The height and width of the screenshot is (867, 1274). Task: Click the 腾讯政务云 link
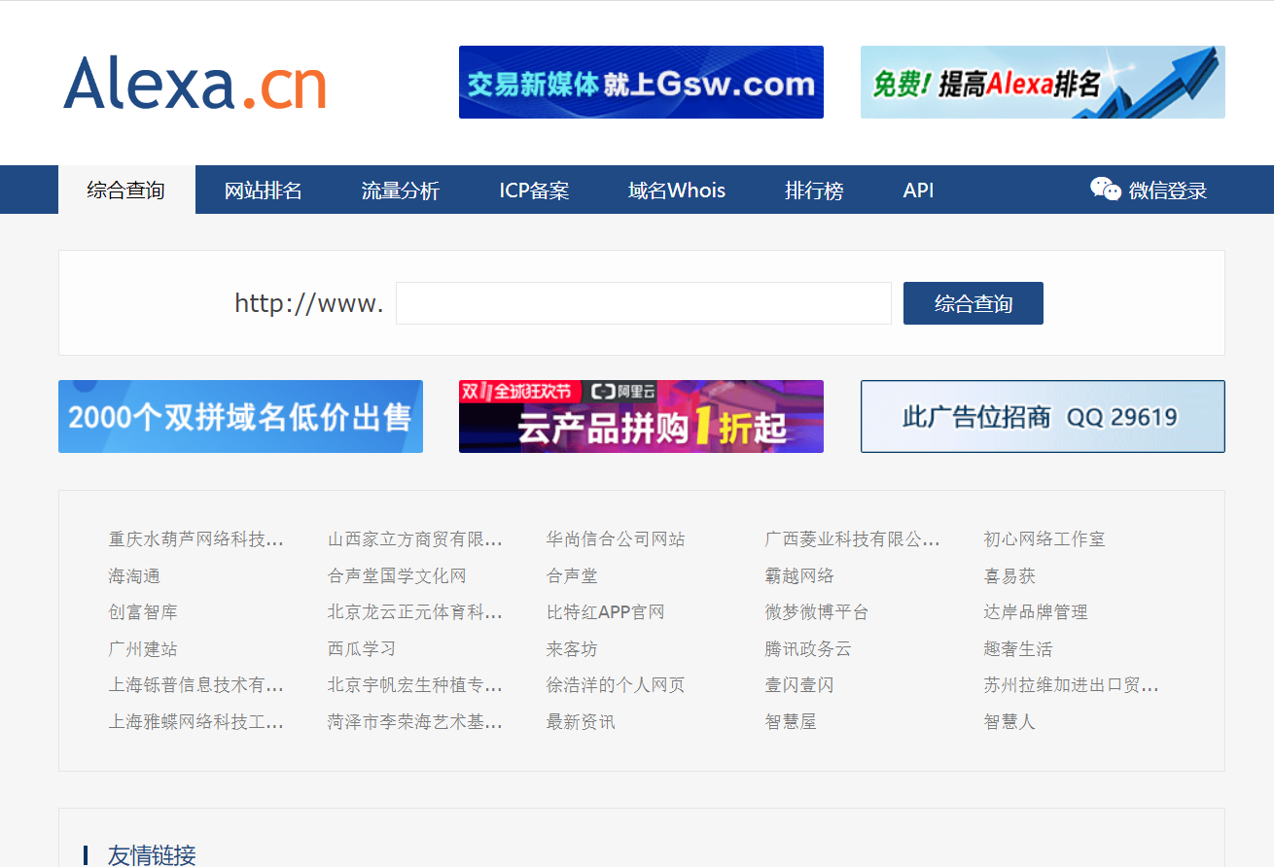[807, 649]
